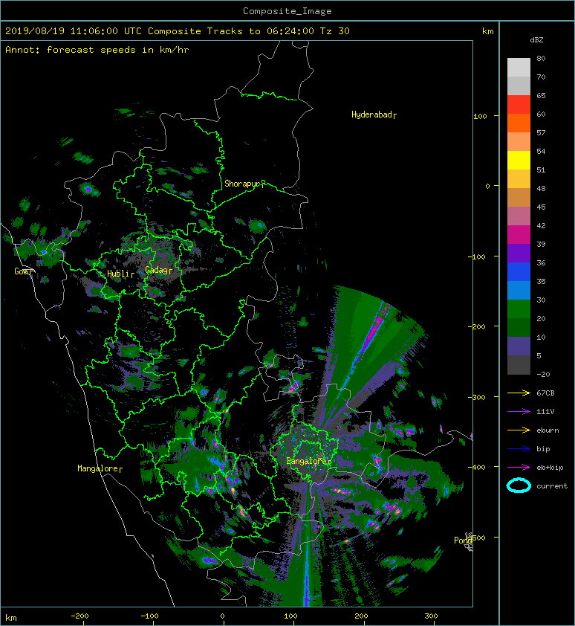Pick the dark gray 5 to -20 swatch
The width and height of the screenshot is (575, 626).
click(519, 364)
